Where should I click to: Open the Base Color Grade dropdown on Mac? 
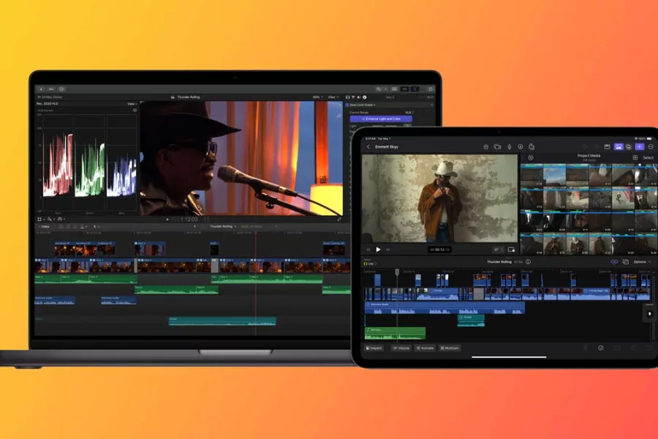point(362,105)
